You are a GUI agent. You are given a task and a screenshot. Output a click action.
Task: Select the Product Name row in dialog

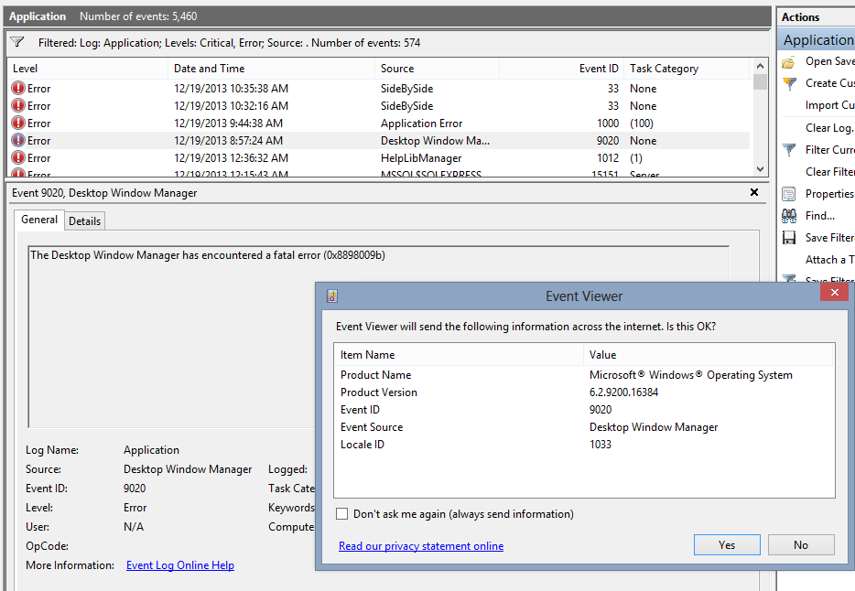click(x=584, y=375)
